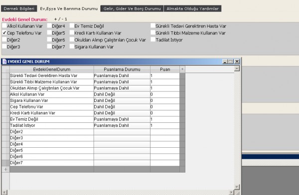The height and width of the screenshot is (195, 299).
Task: Click the Puan column header
Action: coord(165,69)
